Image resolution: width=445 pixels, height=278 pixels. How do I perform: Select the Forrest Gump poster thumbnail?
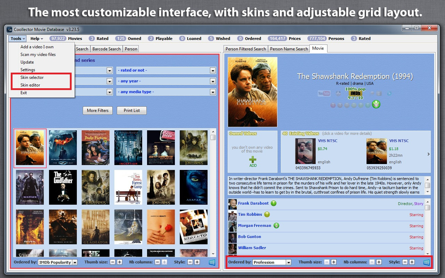(x=128, y=187)
